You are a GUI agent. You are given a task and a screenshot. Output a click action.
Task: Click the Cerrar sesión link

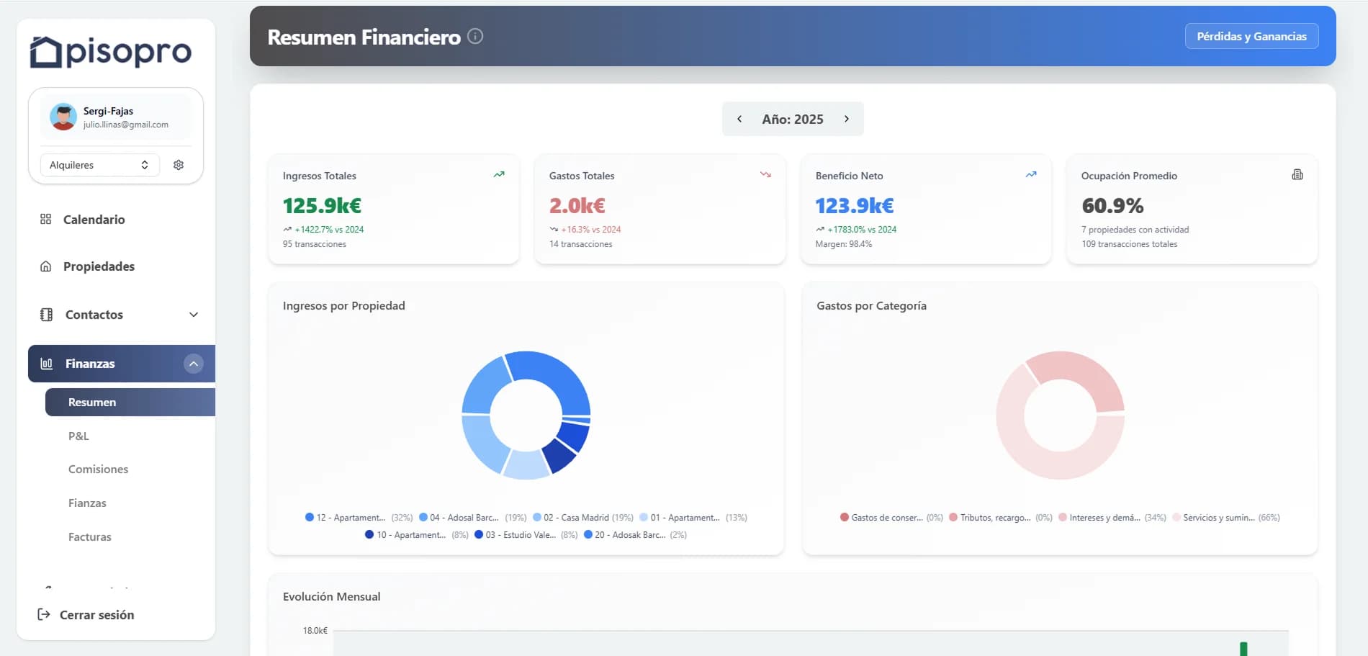(96, 615)
